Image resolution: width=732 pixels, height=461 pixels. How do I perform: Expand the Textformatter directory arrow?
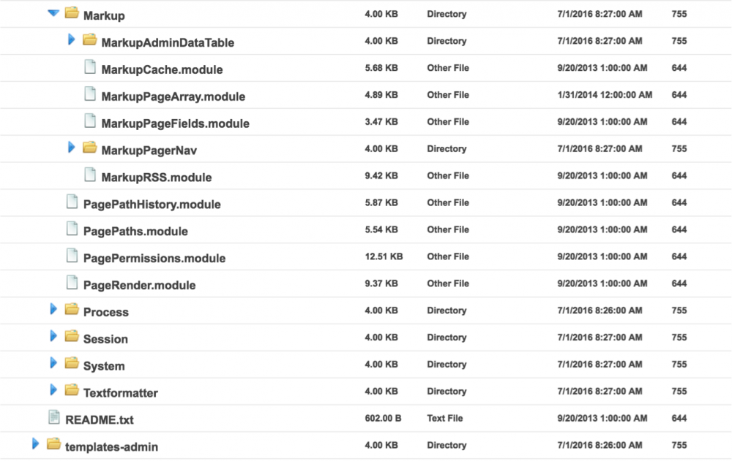pos(53,390)
